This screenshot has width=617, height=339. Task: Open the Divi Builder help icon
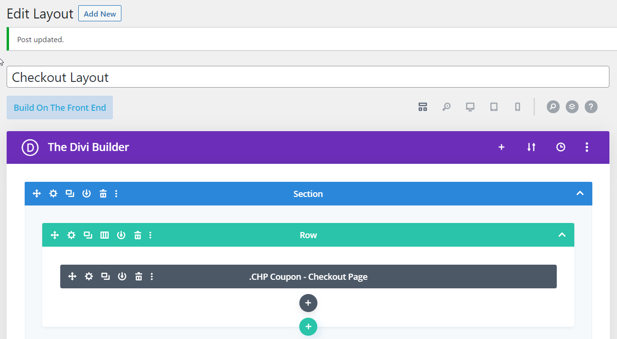(x=590, y=107)
